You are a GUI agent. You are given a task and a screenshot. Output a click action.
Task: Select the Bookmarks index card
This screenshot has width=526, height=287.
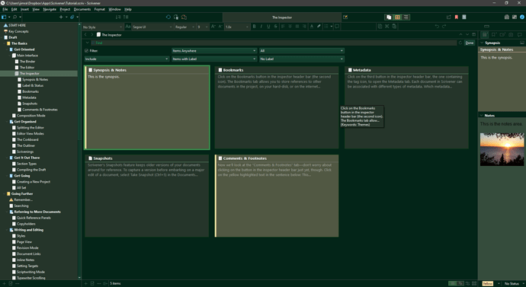coord(277,107)
